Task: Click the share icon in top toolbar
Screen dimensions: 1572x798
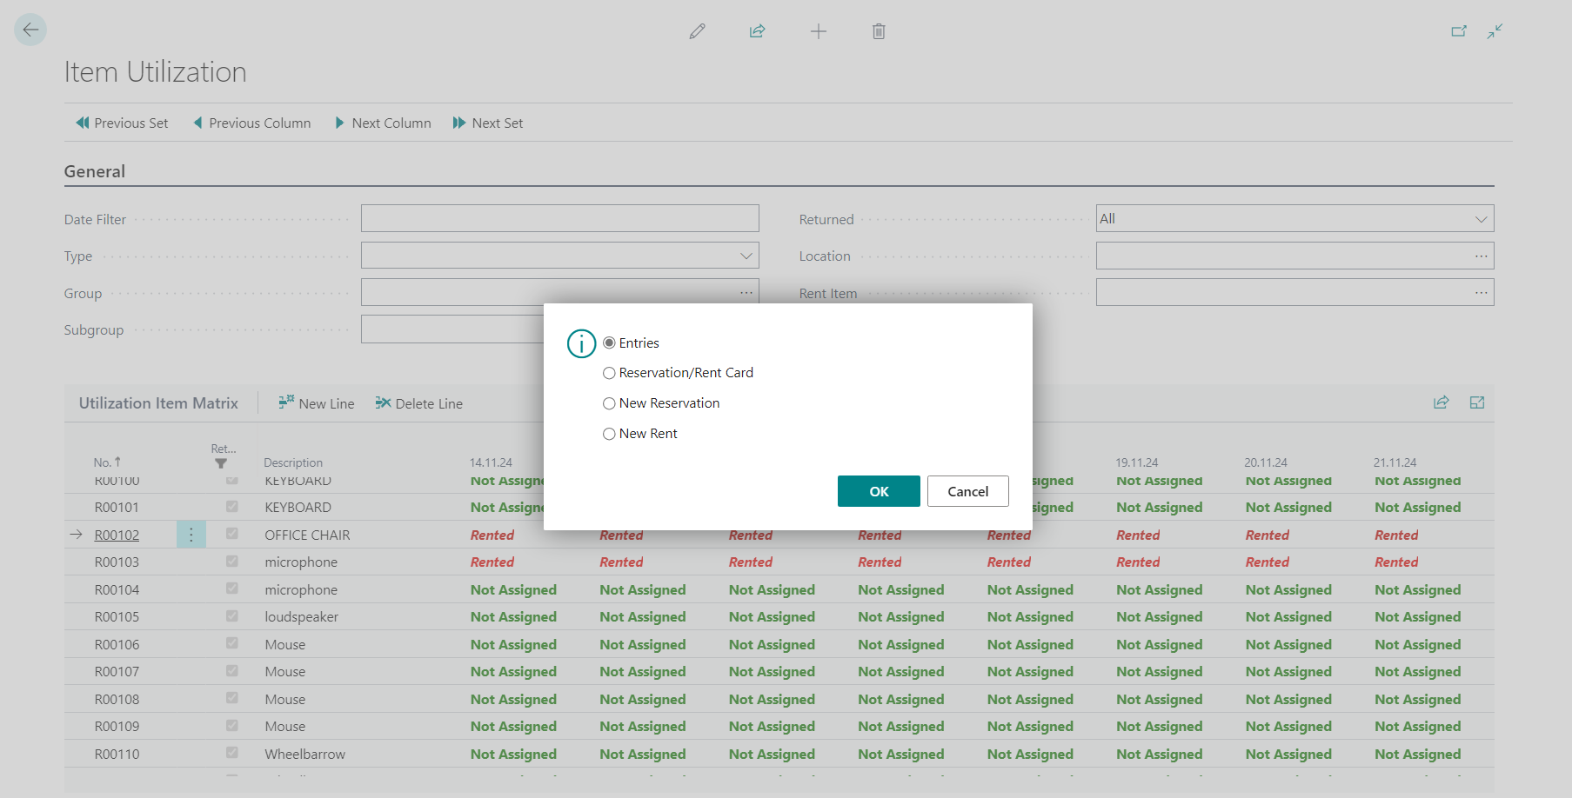Action: pos(757,31)
